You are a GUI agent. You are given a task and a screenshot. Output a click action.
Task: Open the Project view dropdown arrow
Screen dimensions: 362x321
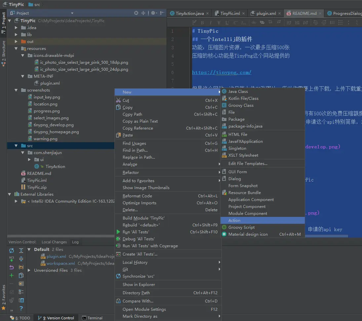(x=72, y=14)
